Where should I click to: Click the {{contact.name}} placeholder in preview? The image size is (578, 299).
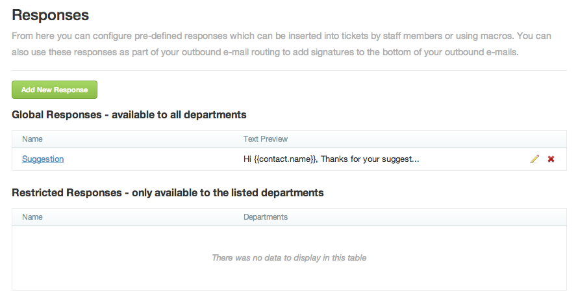tap(285, 159)
